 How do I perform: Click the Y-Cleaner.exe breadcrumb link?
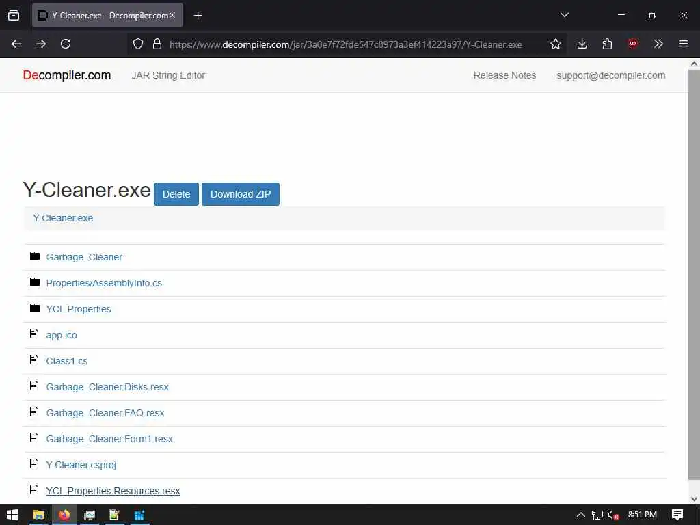(x=63, y=218)
